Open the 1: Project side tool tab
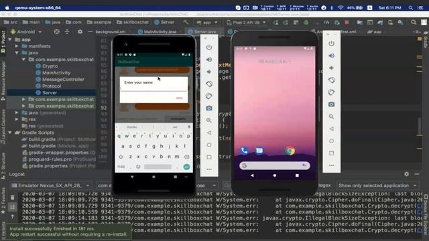The width and height of the screenshot is (429, 241). (x=3, y=42)
